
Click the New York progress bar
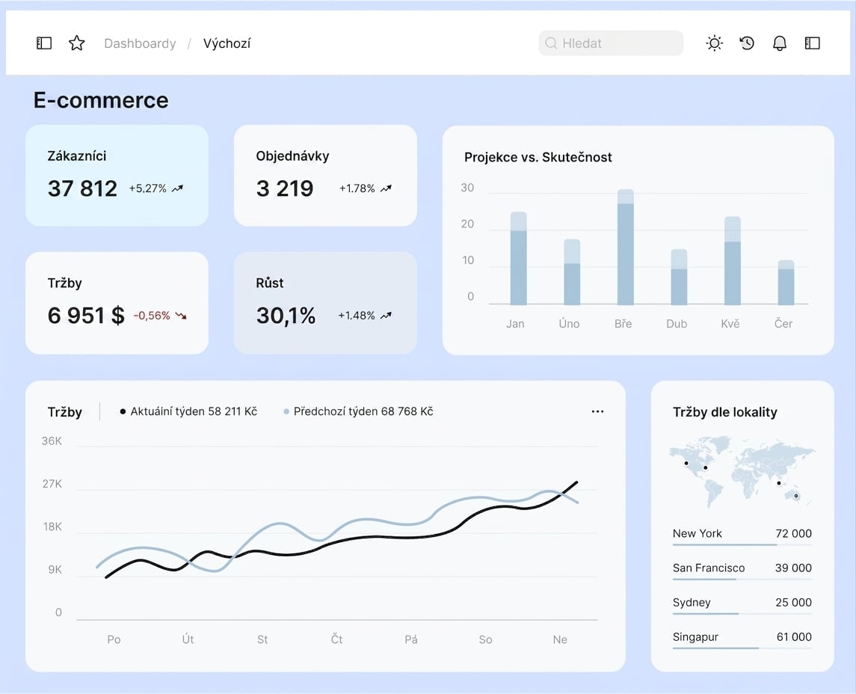pyautogui.click(x=742, y=544)
